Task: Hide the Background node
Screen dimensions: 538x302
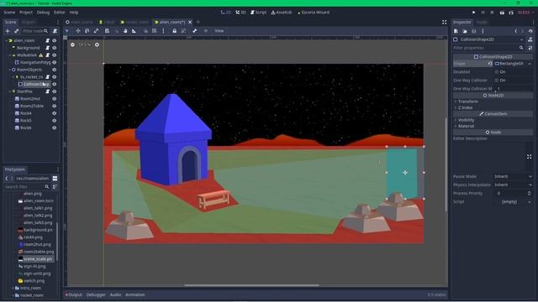Action: click(54, 48)
